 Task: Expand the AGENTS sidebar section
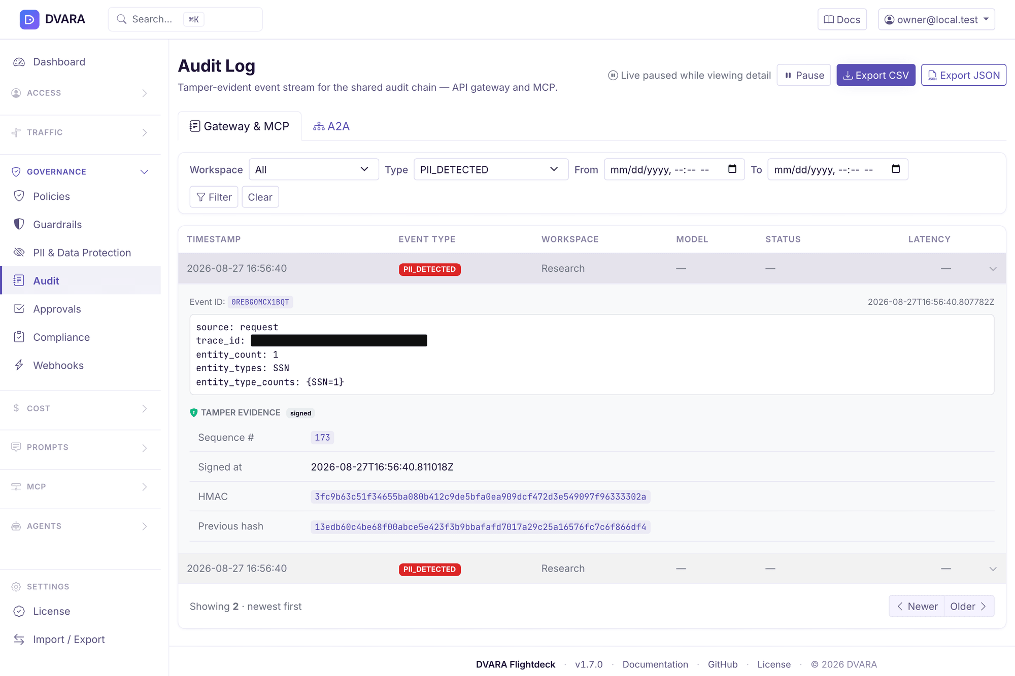pyautogui.click(x=81, y=526)
